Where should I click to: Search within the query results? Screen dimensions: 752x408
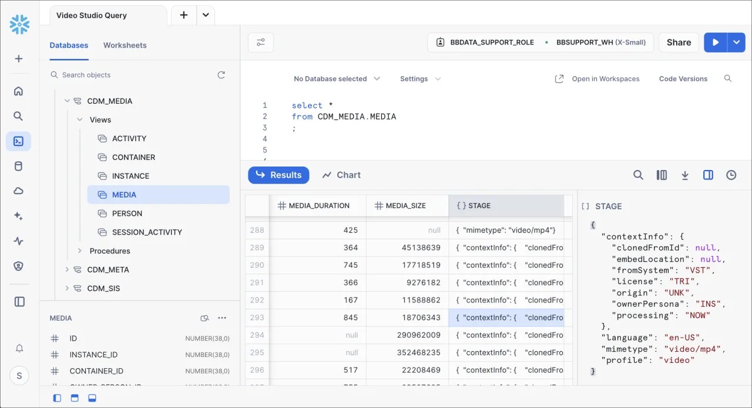638,175
